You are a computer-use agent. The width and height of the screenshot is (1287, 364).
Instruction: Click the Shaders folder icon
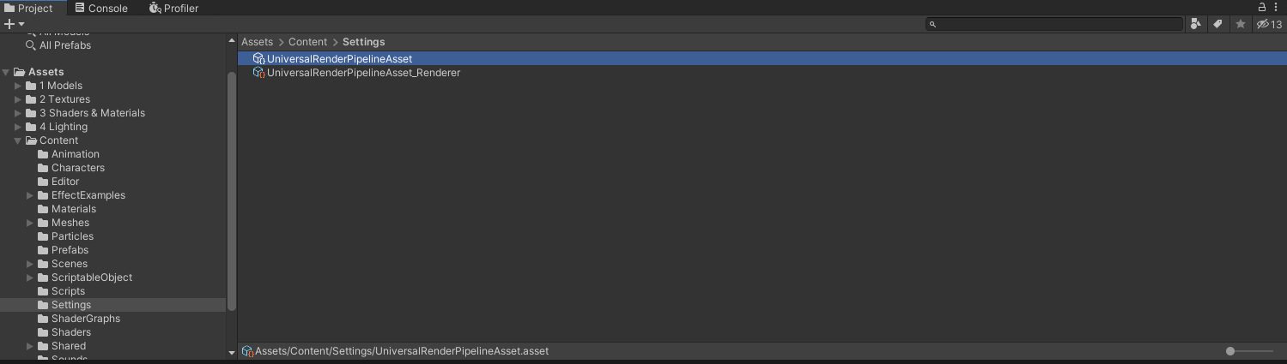click(43, 332)
